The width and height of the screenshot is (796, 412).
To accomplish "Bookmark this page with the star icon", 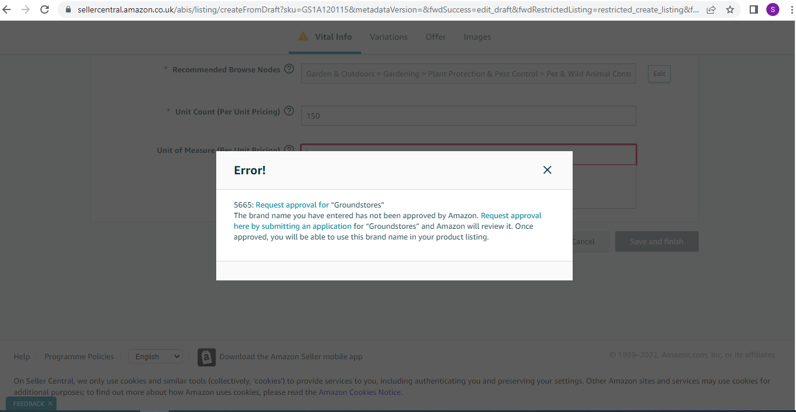I will point(730,9).
